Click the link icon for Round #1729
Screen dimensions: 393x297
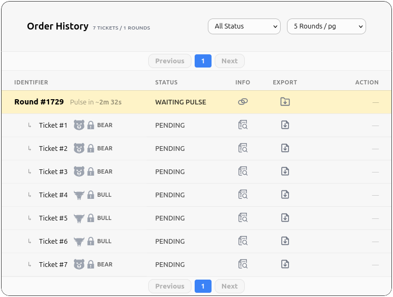tap(243, 102)
